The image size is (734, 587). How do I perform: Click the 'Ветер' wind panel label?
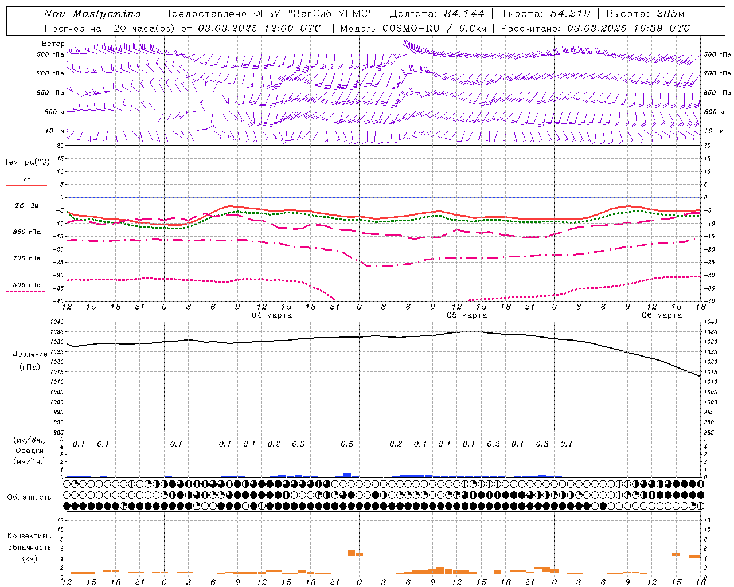click(x=53, y=44)
